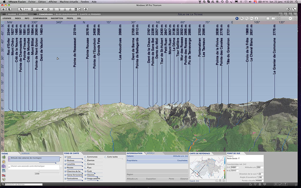Switch to the TERRAIN tab
This screenshot has height=188, width=301.
click(25, 153)
